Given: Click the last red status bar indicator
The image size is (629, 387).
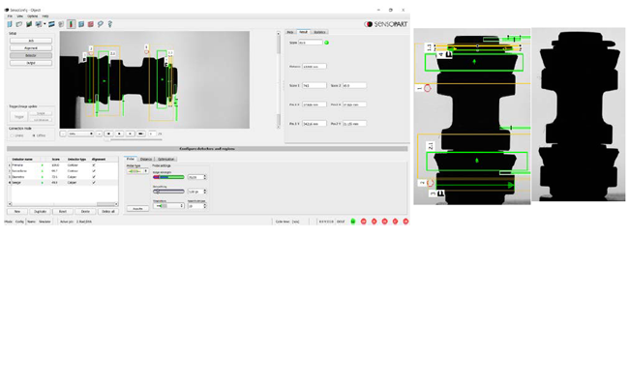Looking at the screenshot, I should tap(405, 222).
